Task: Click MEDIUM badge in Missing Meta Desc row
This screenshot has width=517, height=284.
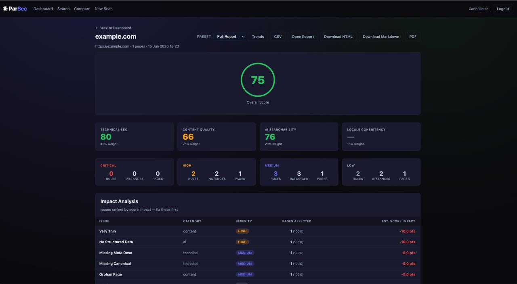Action: (x=245, y=253)
